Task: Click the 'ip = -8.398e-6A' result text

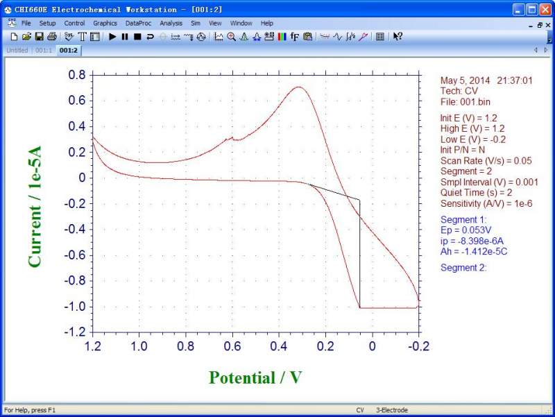Action: [x=472, y=241]
